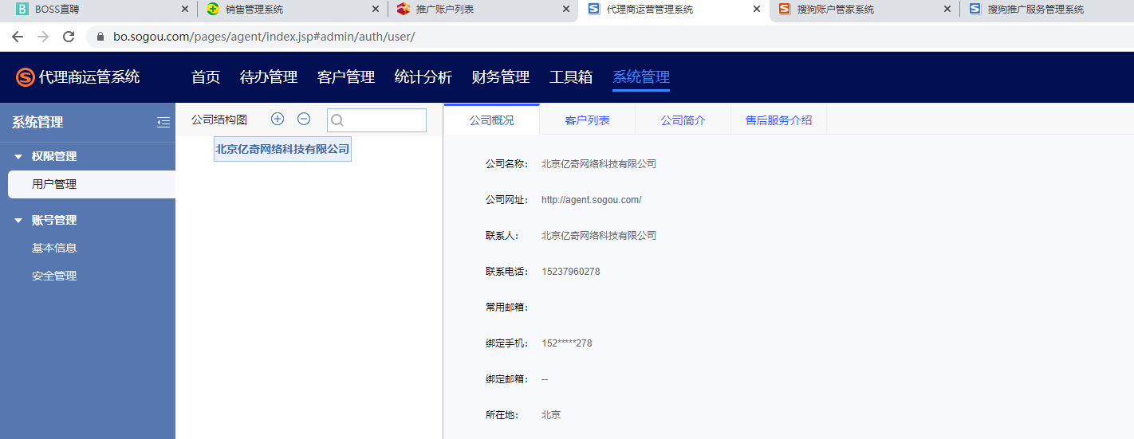Switch to the 售后服务介绍 tab
Screen dimensions: 1134x439
(x=779, y=120)
